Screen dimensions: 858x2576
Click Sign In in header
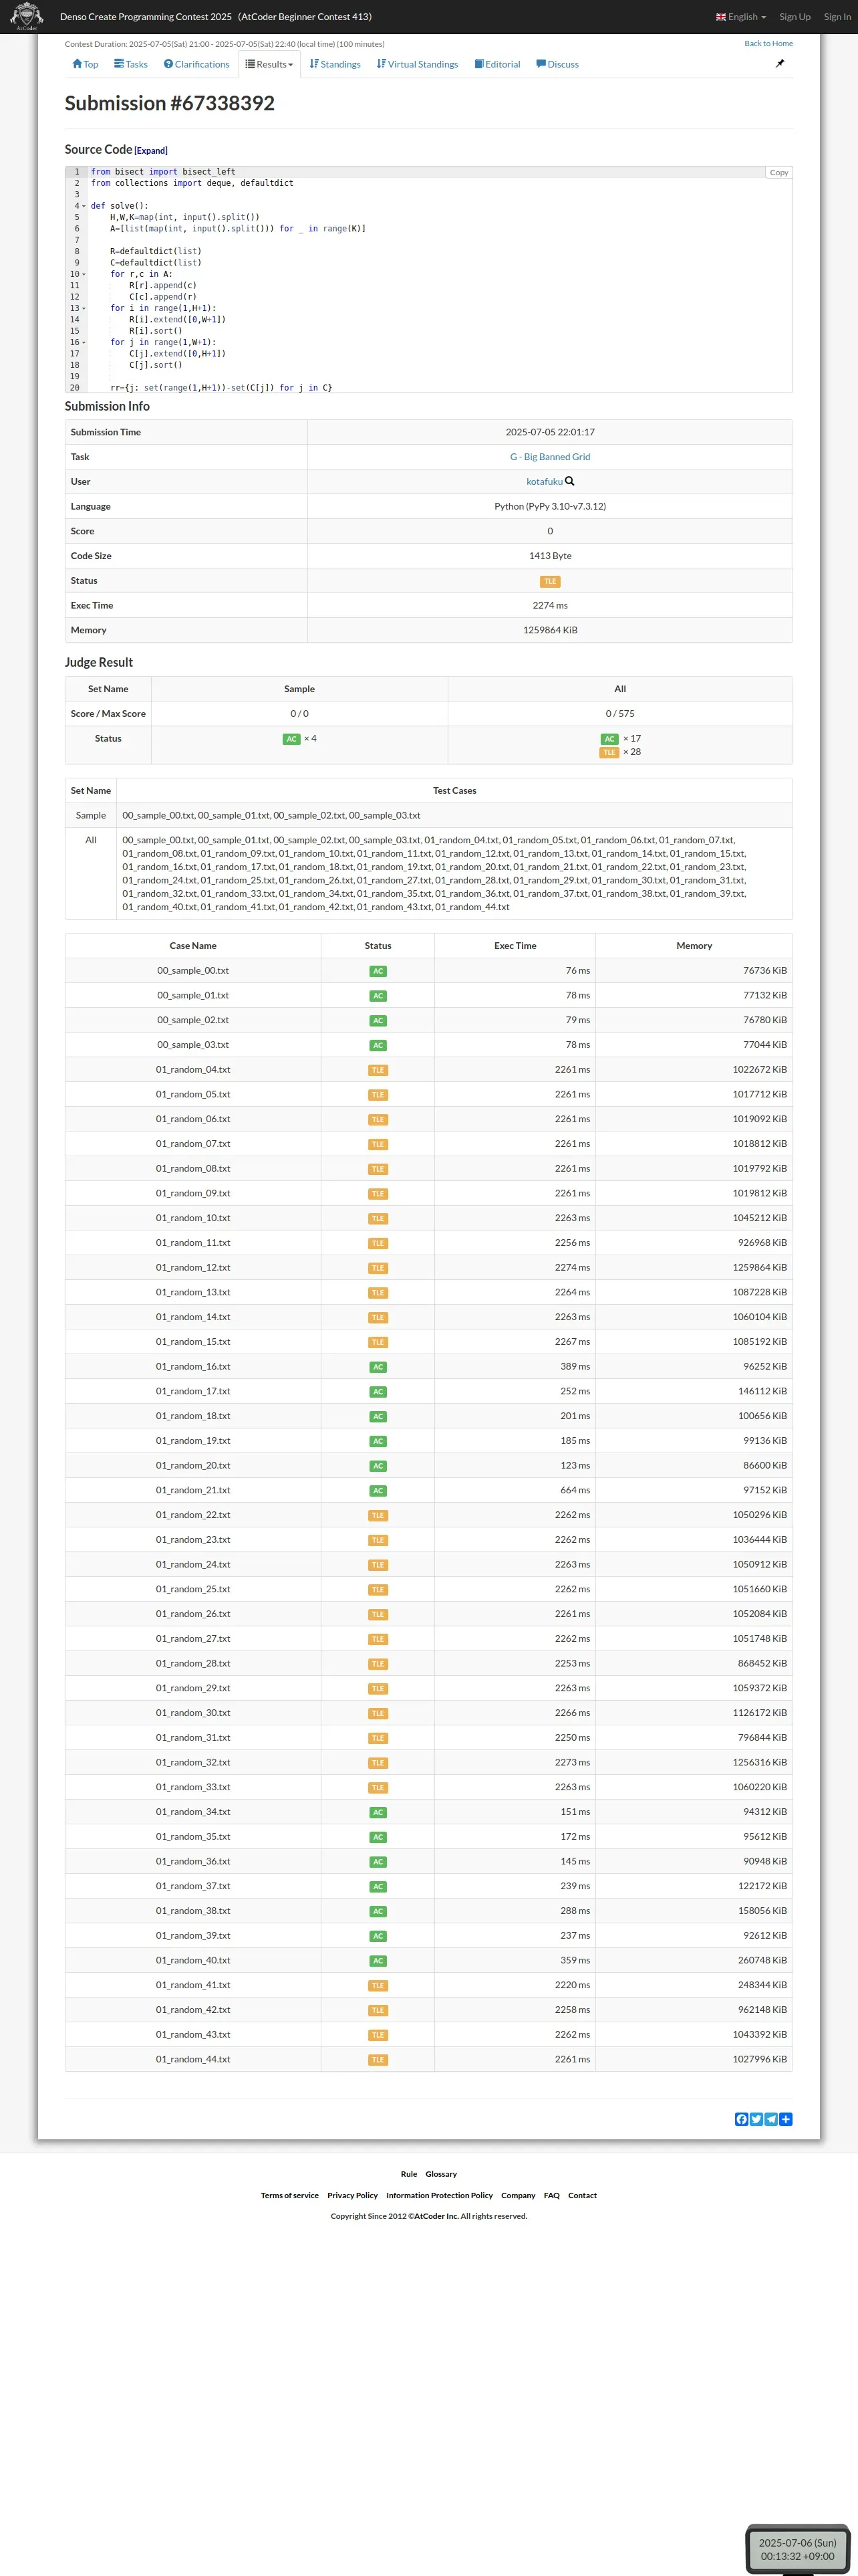pos(837,17)
